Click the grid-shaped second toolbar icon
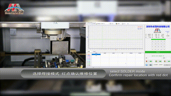Image resolution: width=171 pixels, height=96 pixels. tap(92, 24)
